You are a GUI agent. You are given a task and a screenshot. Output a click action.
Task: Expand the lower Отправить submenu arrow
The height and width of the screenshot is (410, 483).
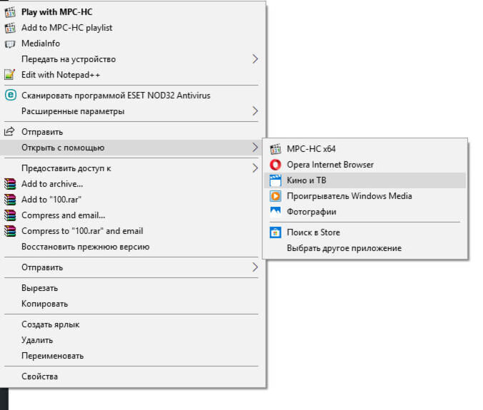(x=255, y=267)
